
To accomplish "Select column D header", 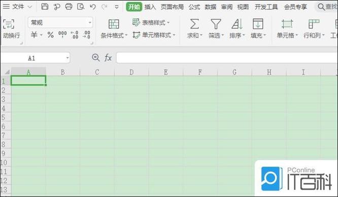I will pyautogui.click(x=131, y=72).
